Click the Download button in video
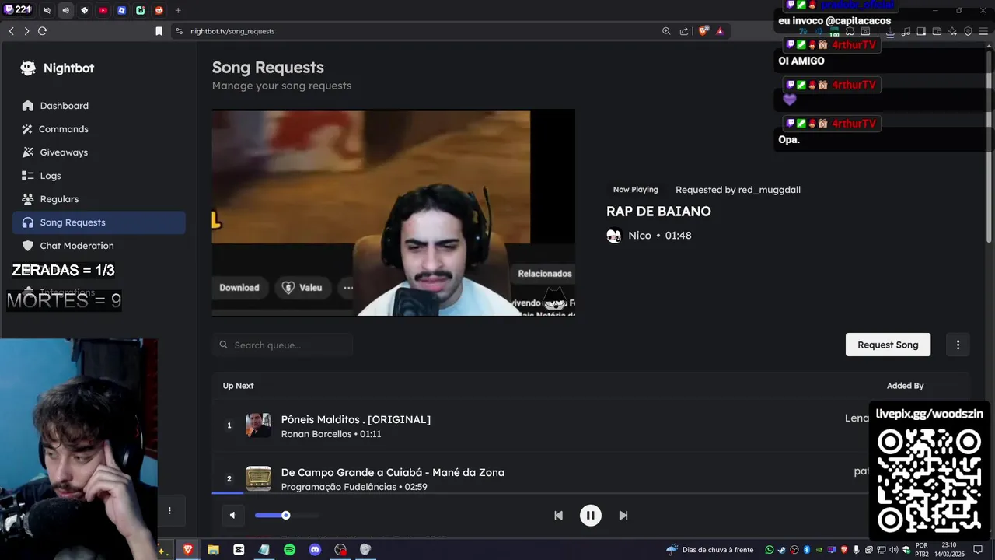Viewport: 995px width, 560px height. pyautogui.click(x=239, y=288)
